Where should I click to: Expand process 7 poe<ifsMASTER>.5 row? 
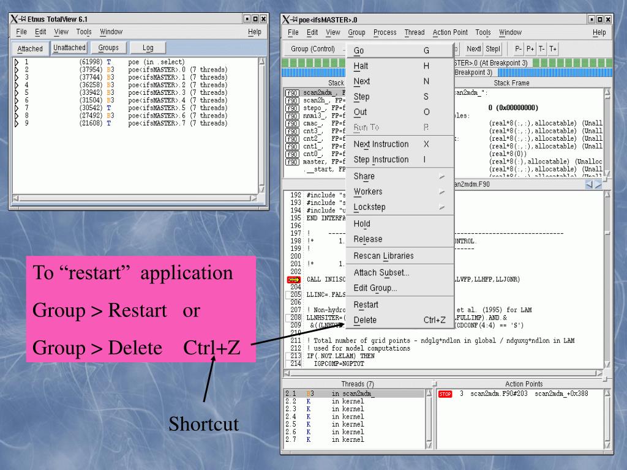(x=17, y=108)
